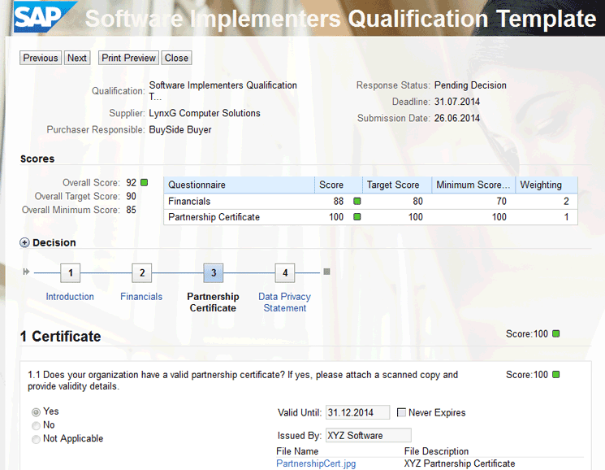Image resolution: width=605 pixels, height=470 pixels.
Task: Click green indicator for question 1.1 score
Action: point(555,375)
